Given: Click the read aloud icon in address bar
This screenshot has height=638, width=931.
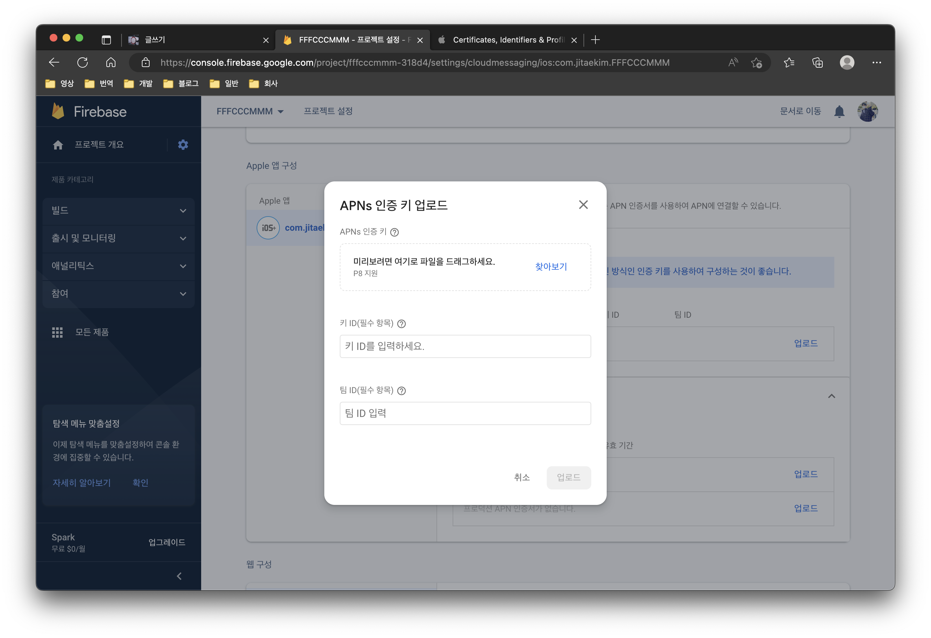Looking at the screenshot, I should [733, 63].
